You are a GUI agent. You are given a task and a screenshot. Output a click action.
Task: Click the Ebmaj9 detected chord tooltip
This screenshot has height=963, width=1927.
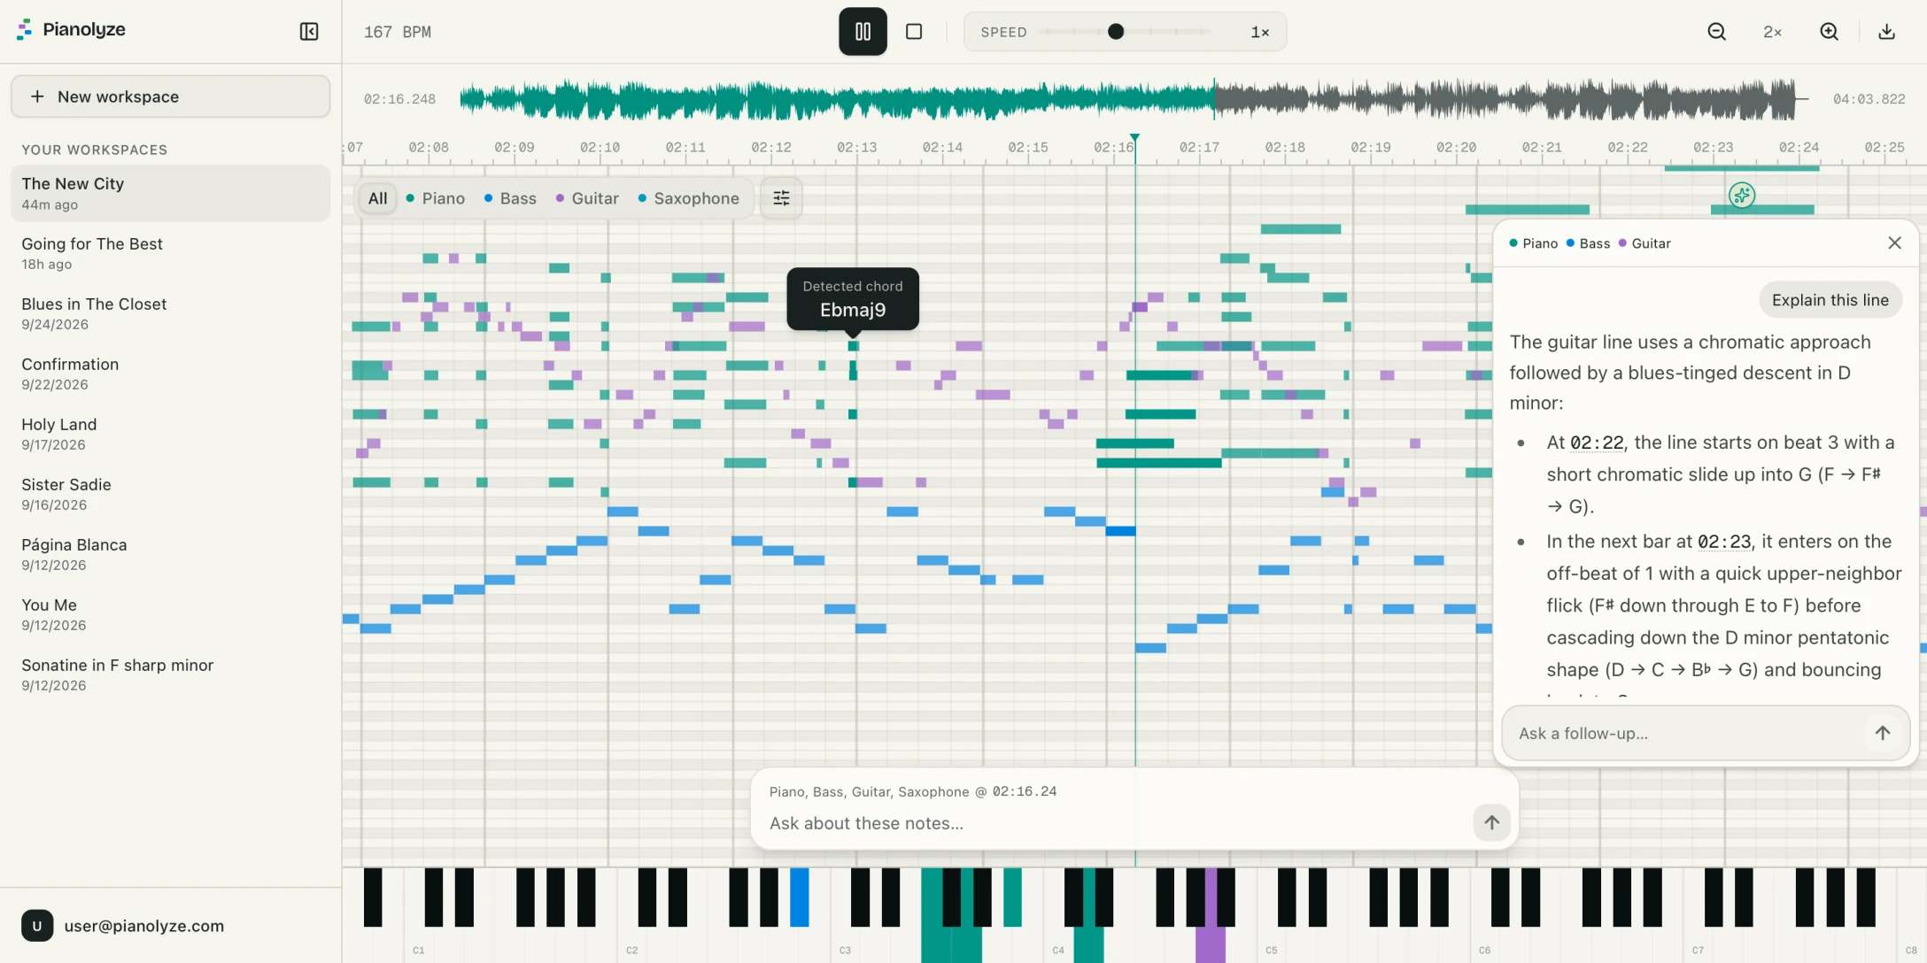[853, 299]
